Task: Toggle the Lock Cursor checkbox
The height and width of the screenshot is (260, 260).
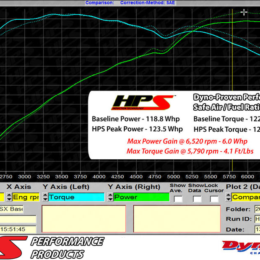Action: point(214,199)
